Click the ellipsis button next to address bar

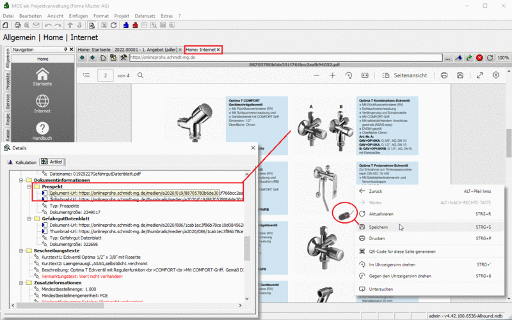pyautogui.click(x=447, y=57)
